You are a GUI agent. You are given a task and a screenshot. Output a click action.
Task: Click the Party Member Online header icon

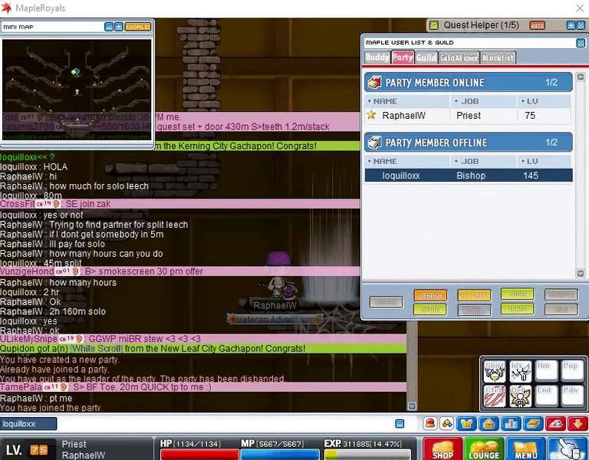coord(374,82)
